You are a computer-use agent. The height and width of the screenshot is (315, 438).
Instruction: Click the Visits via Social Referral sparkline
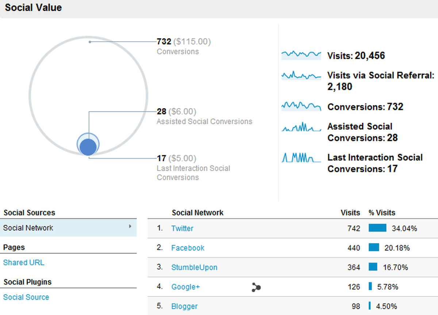point(301,76)
